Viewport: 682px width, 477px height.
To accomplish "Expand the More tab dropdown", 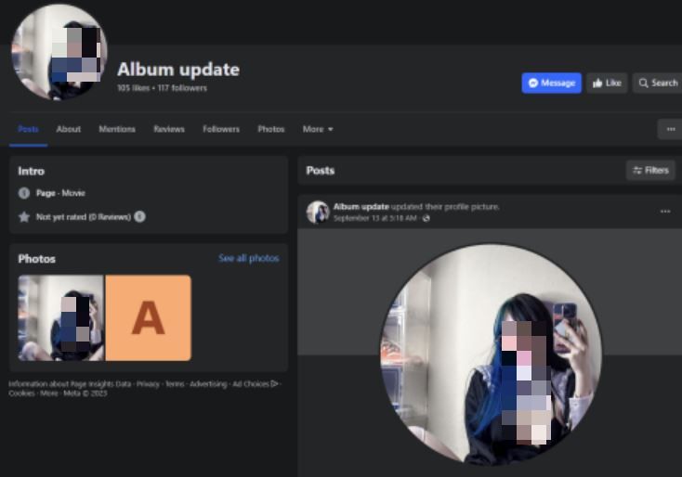I will click(x=318, y=130).
